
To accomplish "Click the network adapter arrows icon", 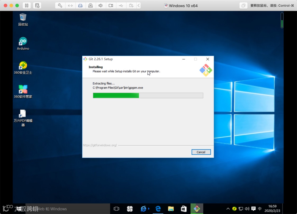I will (x=70, y=5).
